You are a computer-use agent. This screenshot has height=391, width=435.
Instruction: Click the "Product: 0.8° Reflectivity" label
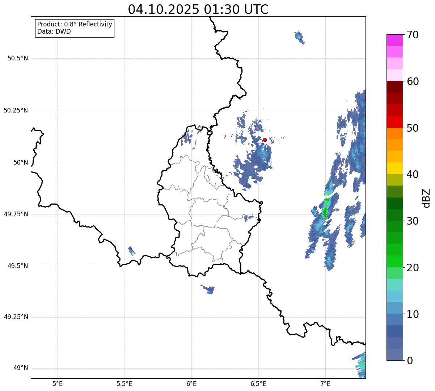click(75, 24)
